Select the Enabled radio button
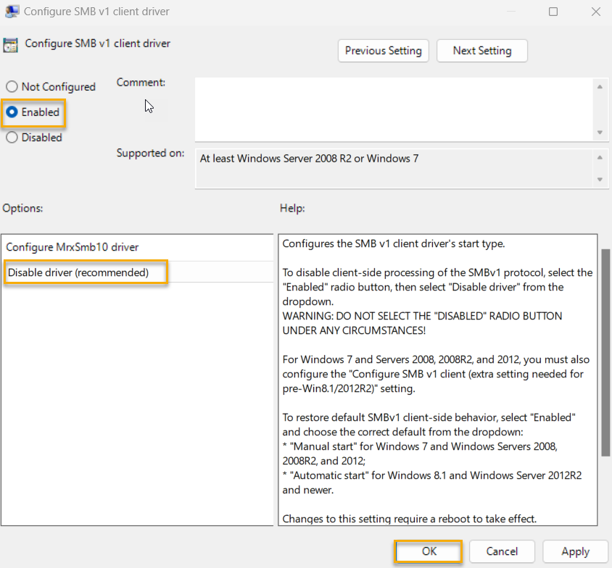 [12, 112]
